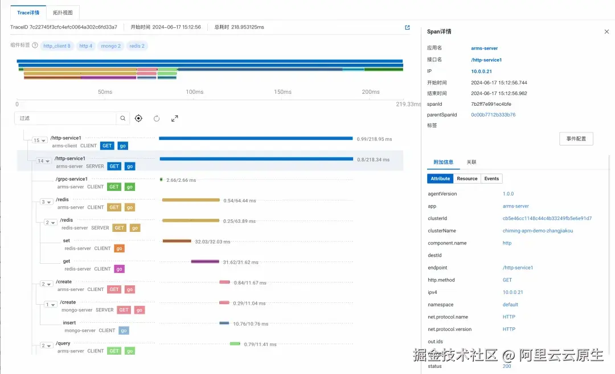Click GET badge on redis-server SERVER row

tap(119, 227)
